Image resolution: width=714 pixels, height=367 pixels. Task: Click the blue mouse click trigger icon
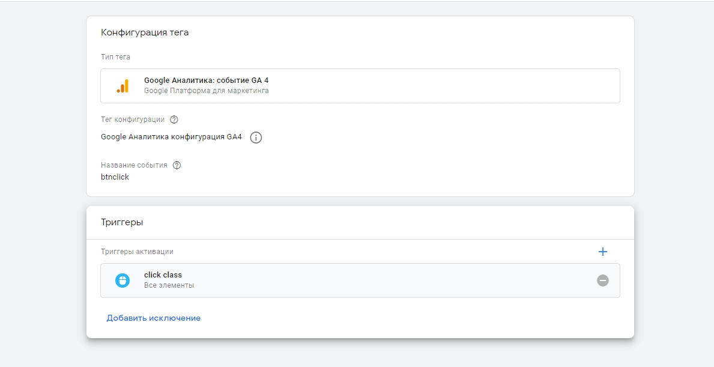pos(122,281)
